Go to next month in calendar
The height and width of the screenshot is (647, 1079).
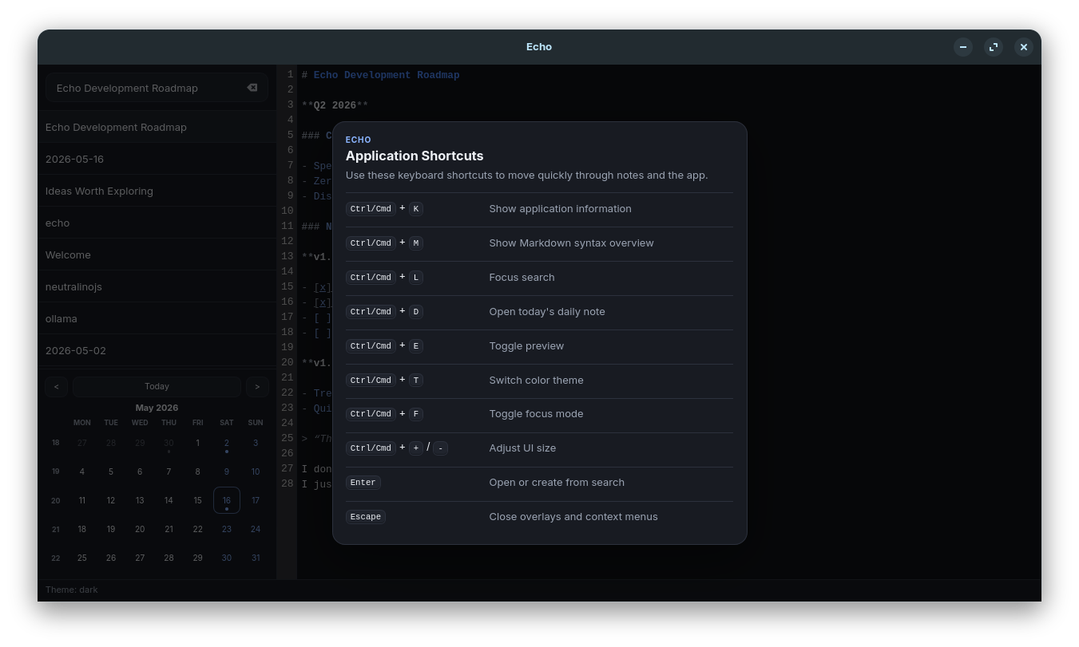[257, 386]
